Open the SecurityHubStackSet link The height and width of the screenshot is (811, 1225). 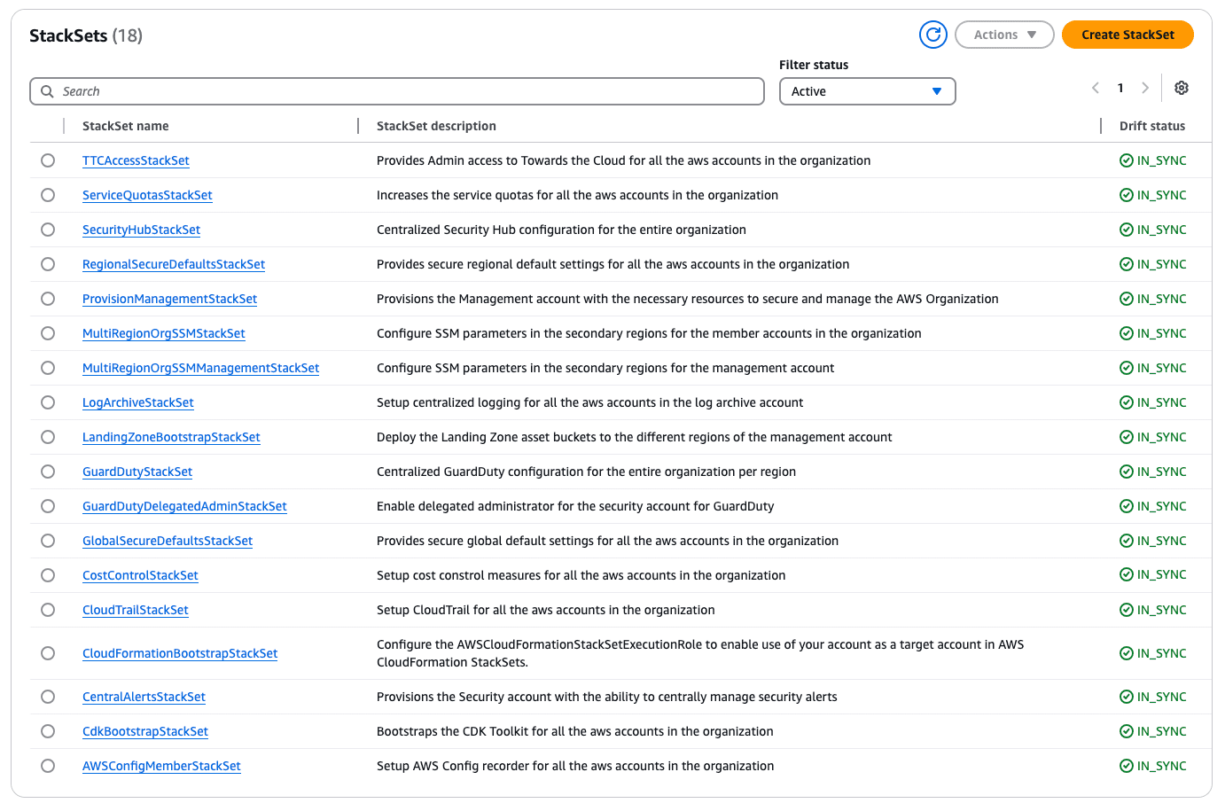[141, 230]
